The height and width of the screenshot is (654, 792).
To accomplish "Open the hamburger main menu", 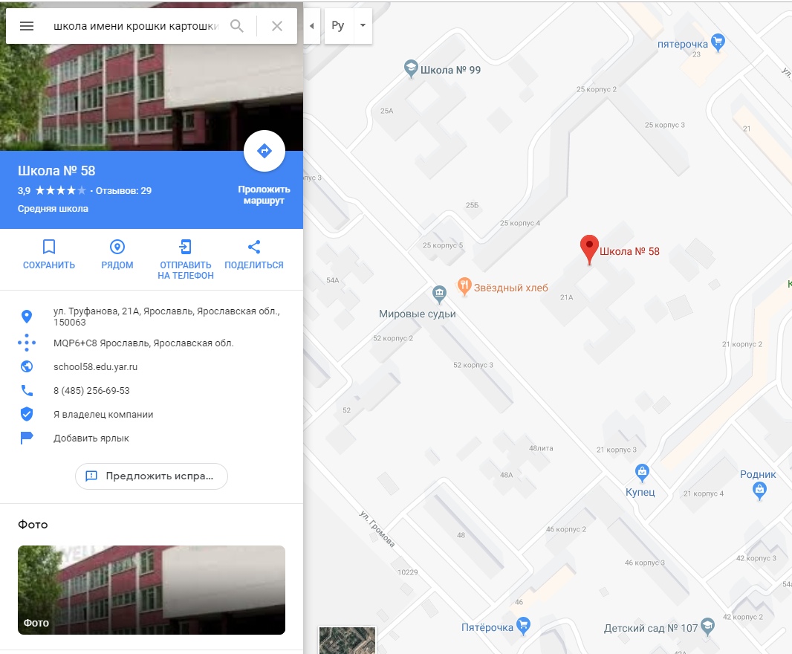I will [x=26, y=26].
